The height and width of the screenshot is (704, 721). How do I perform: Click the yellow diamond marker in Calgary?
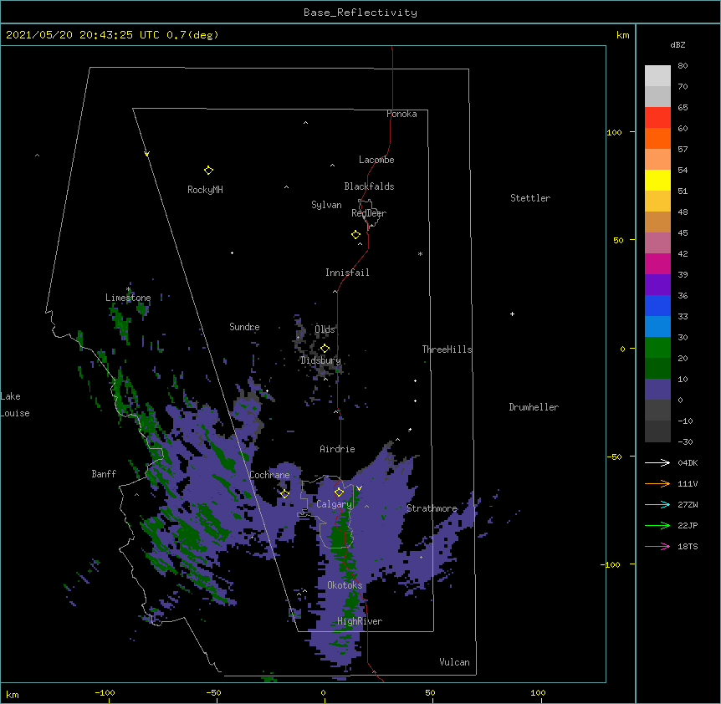click(339, 492)
